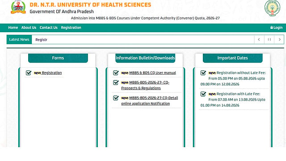Click 'Registration with Late Fee' date text
286x161 pixels.
(x=233, y=100)
